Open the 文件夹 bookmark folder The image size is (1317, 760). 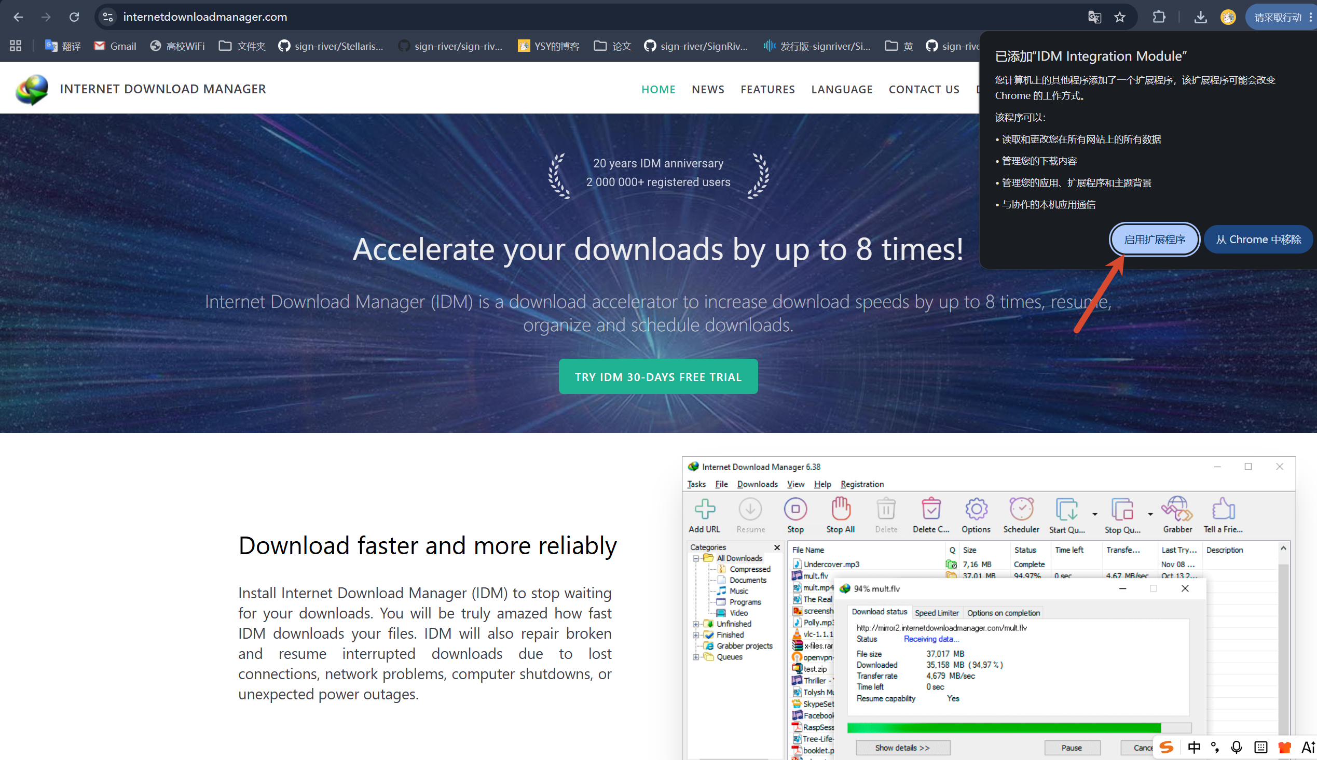pyautogui.click(x=242, y=46)
